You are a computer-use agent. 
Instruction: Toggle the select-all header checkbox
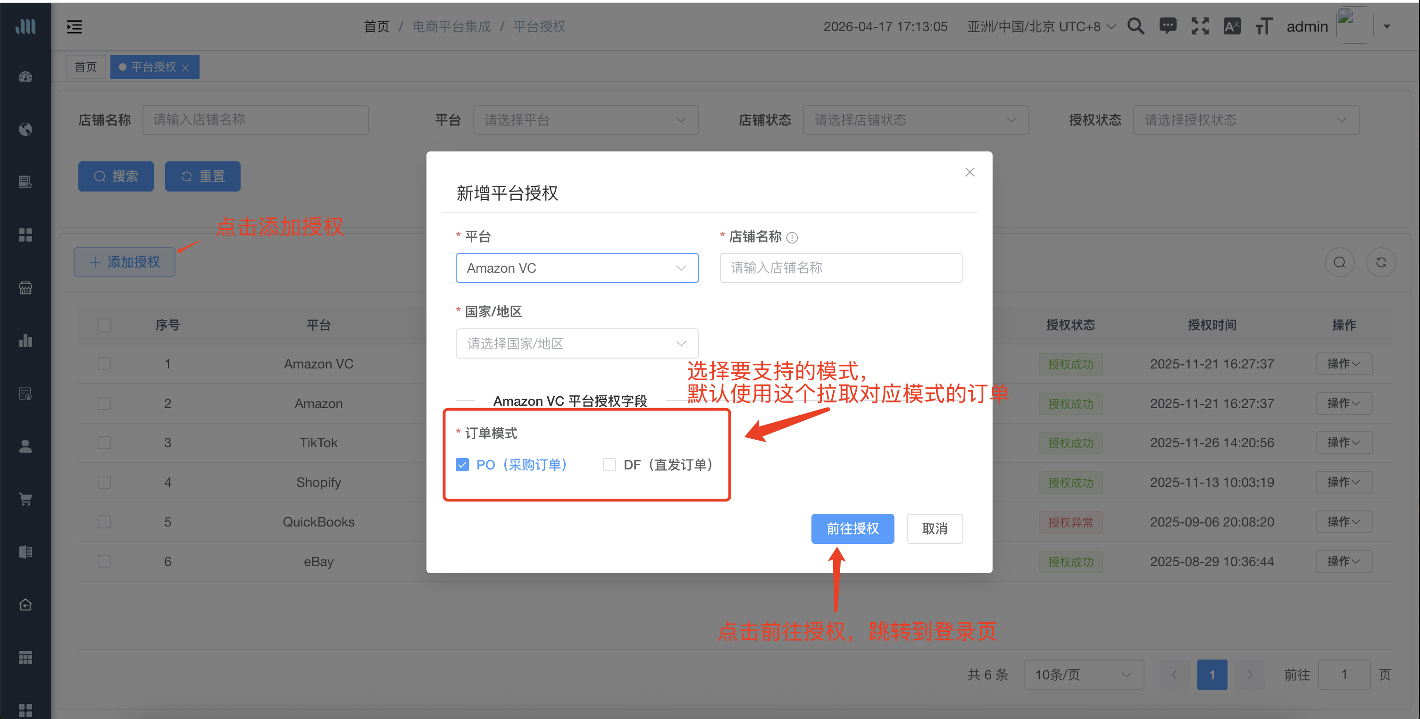click(x=104, y=325)
